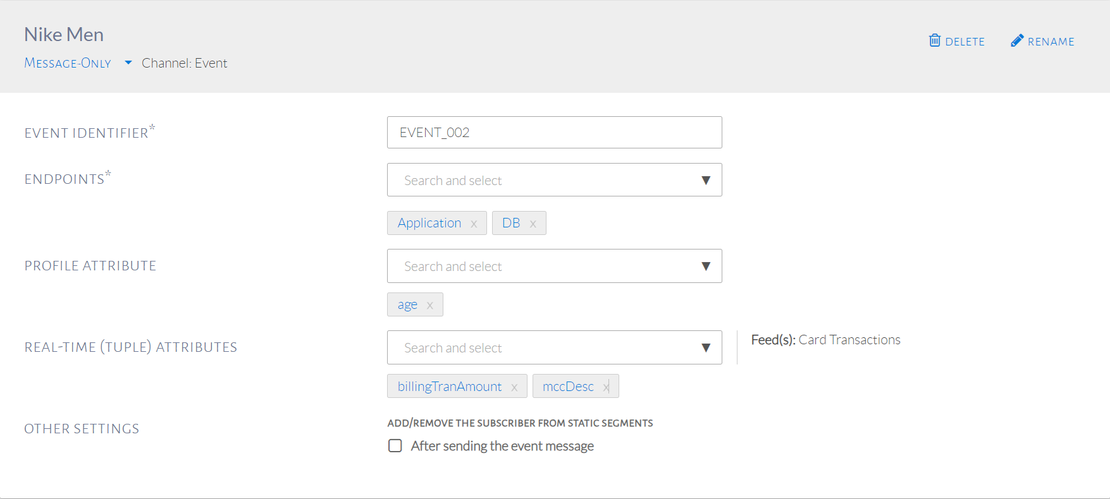The width and height of the screenshot is (1110, 499).
Task: Remove the Application endpoint tag
Action: click(474, 224)
